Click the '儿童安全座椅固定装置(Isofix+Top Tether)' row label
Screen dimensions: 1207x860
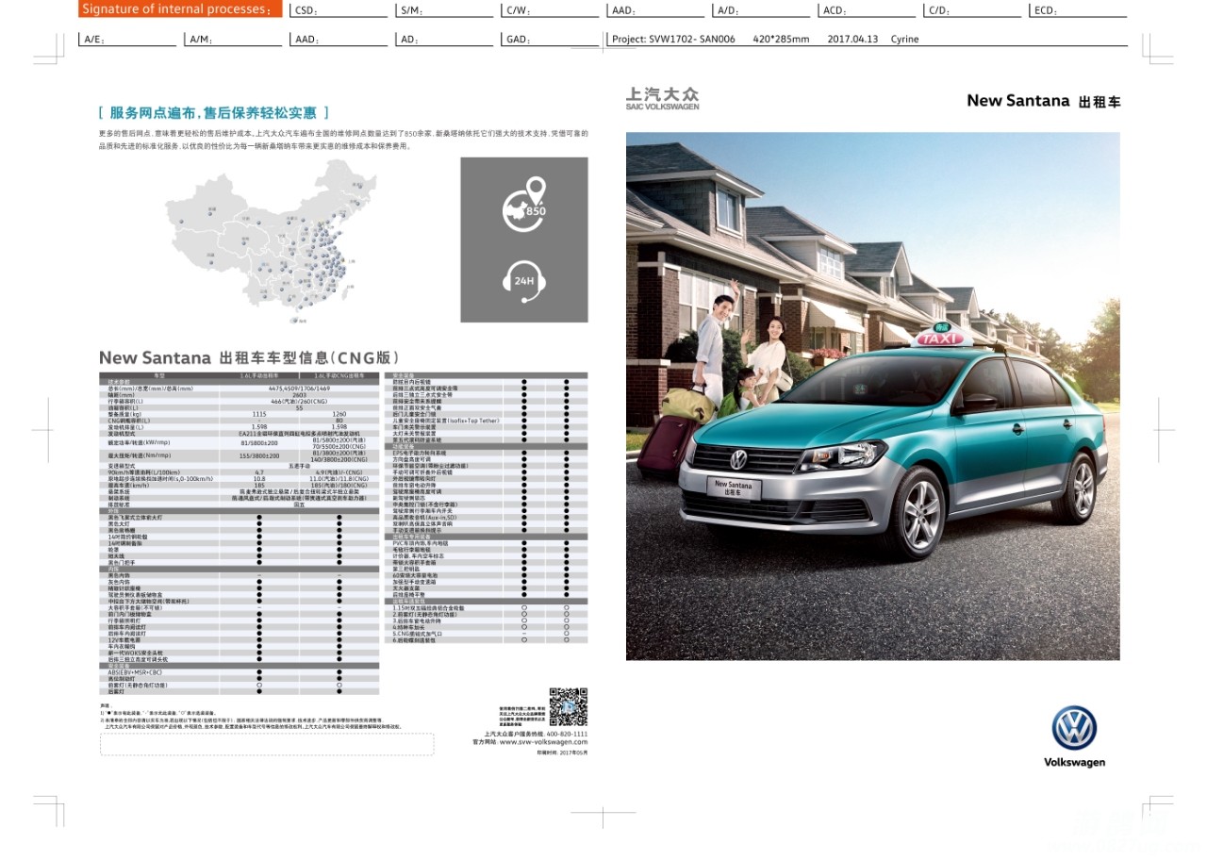point(446,421)
